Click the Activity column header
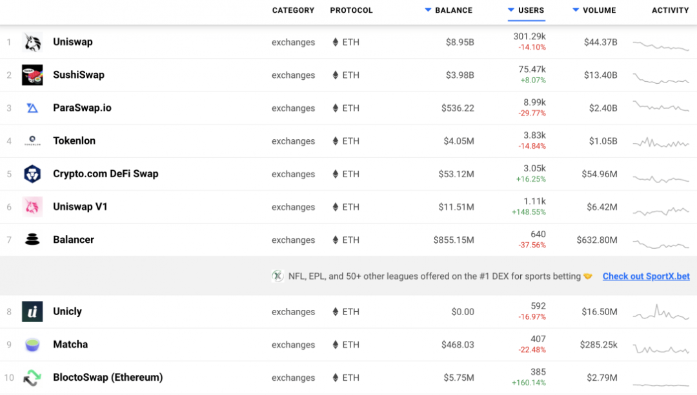The image size is (697, 395). pyautogui.click(x=671, y=10)
